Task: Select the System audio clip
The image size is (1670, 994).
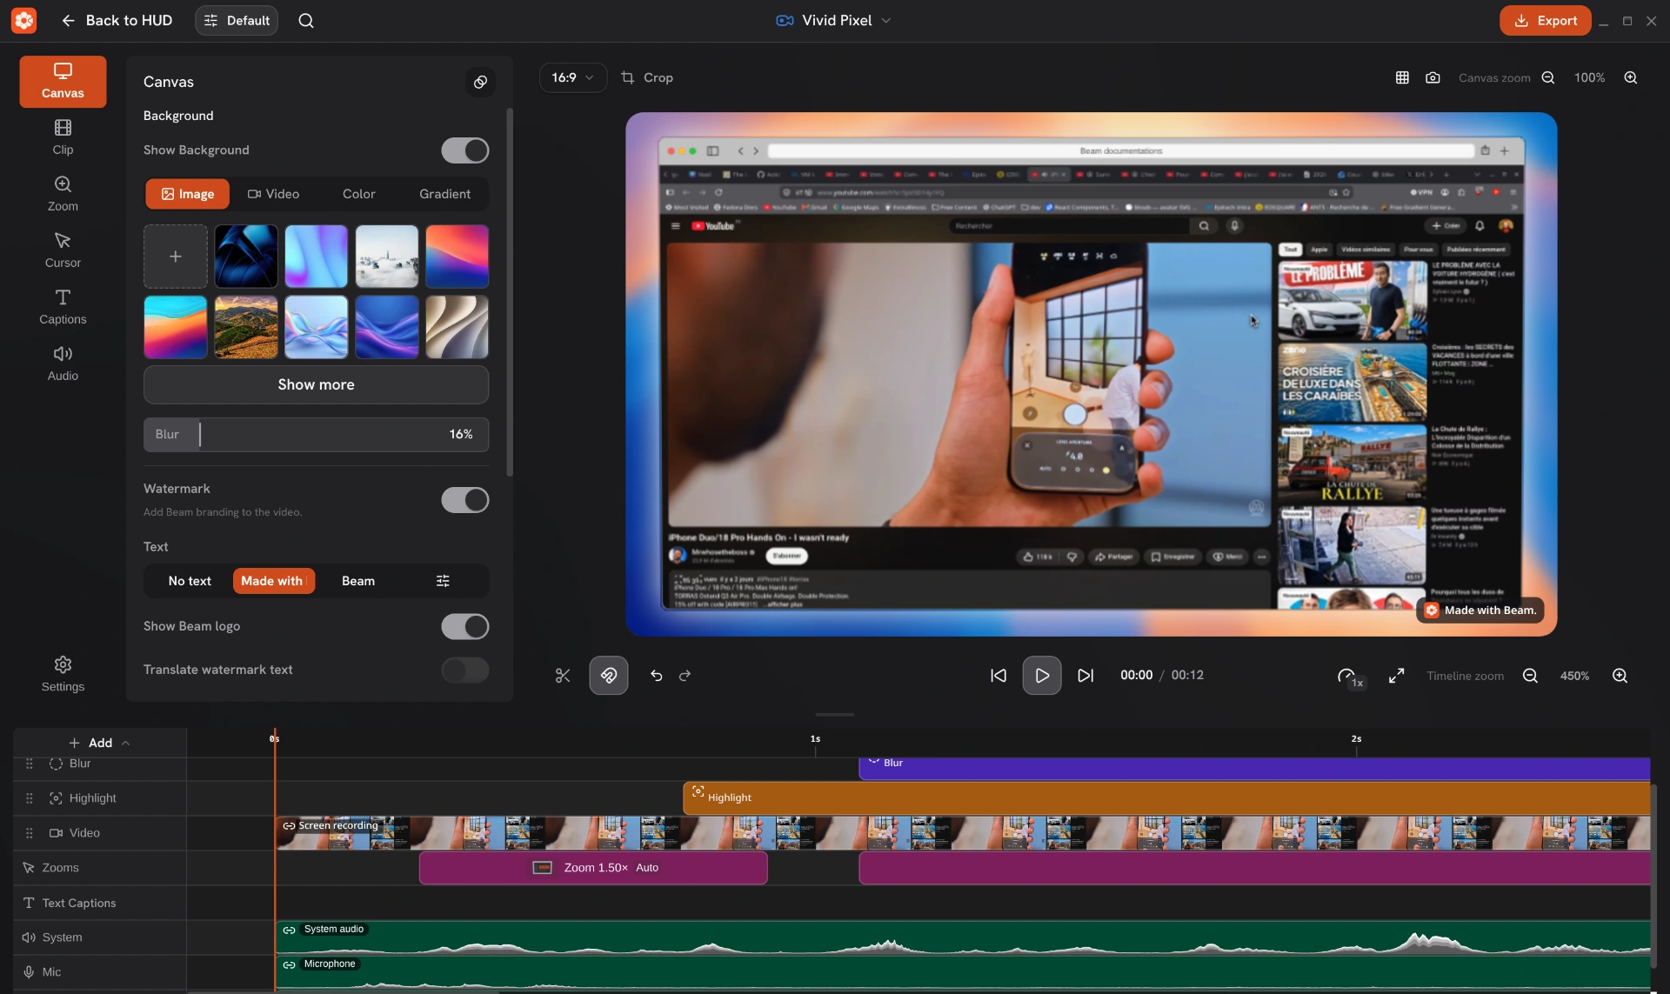Action: click(963, 937)
